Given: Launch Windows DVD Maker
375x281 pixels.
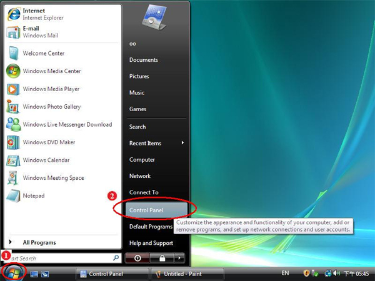Looking at the screenshot, I should (62, 142).
